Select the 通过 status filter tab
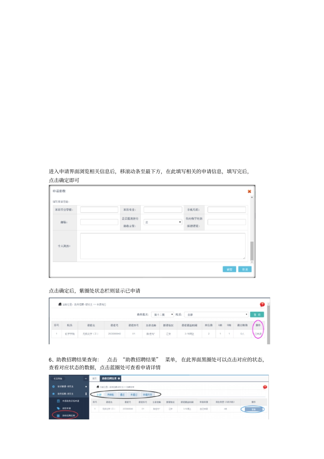 coord(122,395)
